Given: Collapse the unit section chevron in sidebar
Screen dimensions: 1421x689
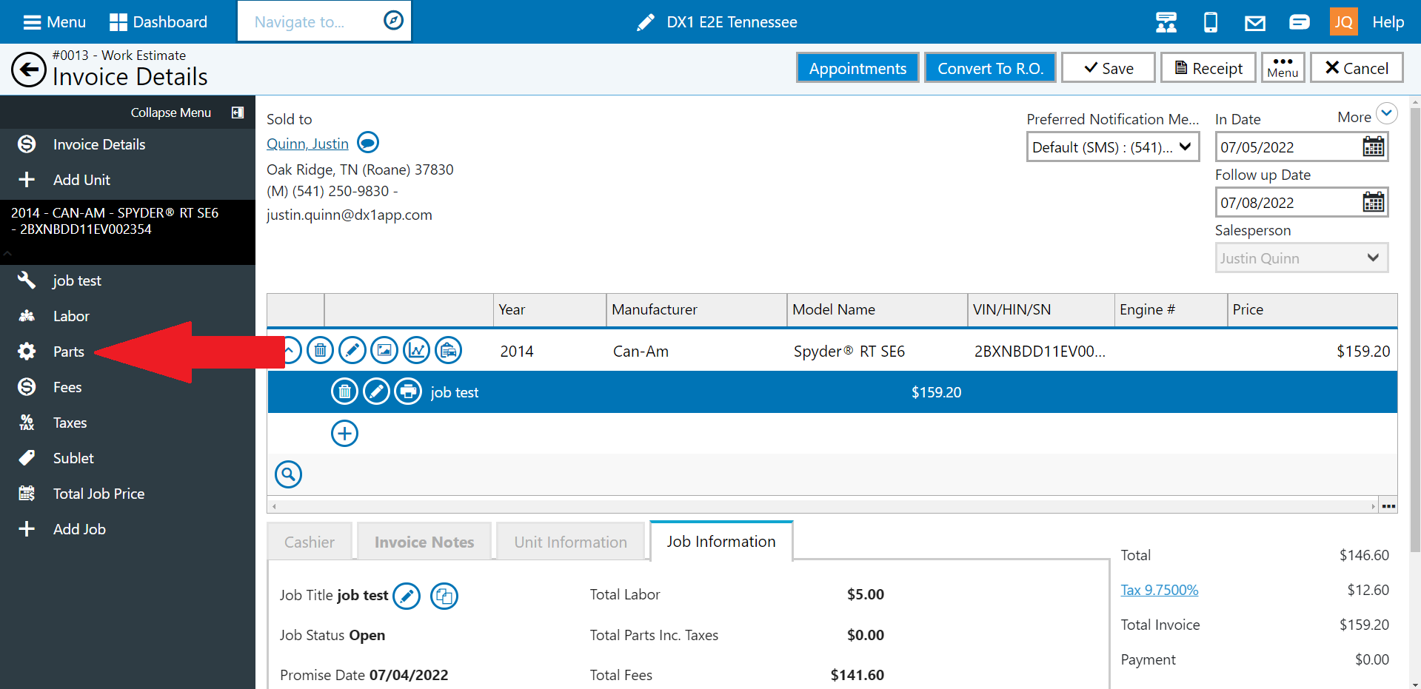Looking at the screenshot, I should coord(7,253).
